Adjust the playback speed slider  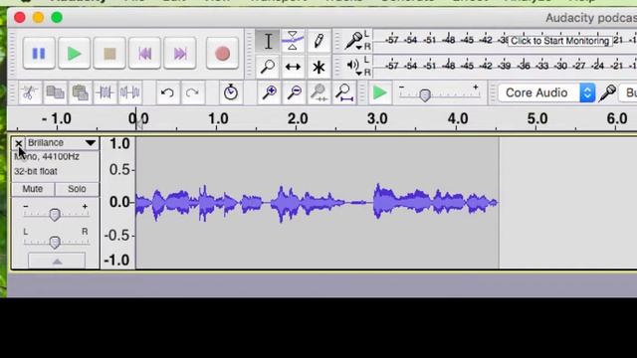pyautogui.click(x=425, y=95)
